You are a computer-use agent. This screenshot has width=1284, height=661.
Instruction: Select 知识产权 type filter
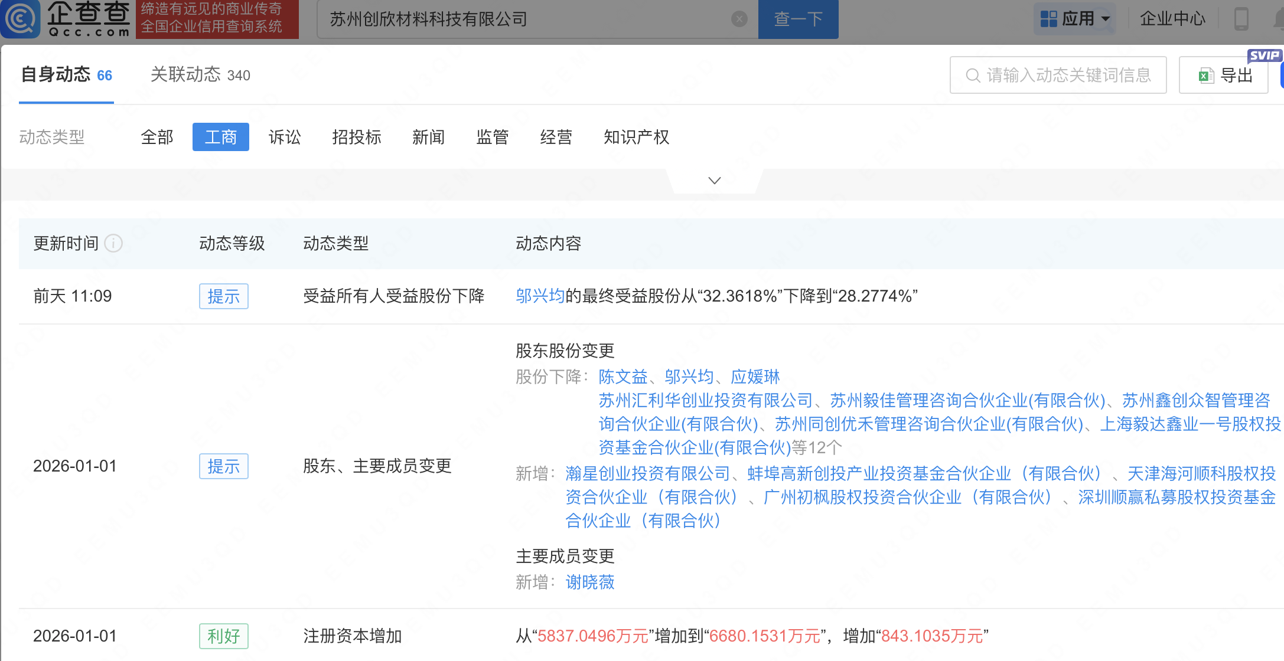636,137
